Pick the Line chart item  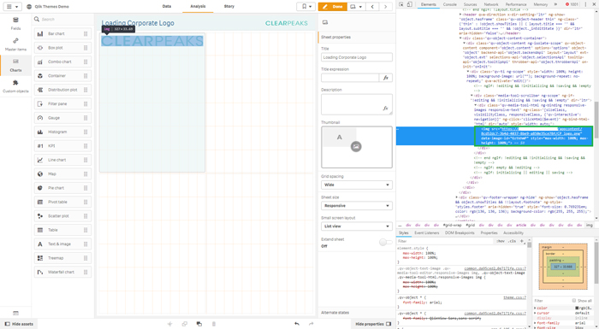click(x=62, y=160)
